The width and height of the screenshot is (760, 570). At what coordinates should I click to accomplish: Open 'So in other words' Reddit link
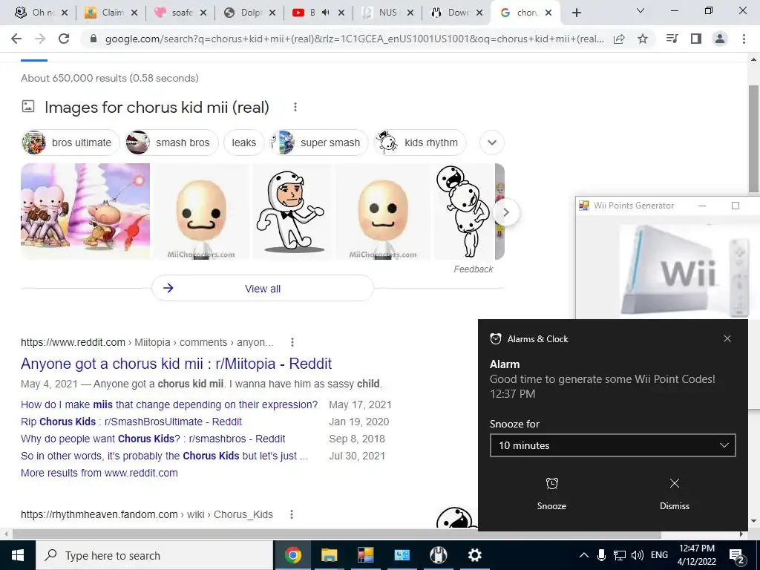coord(164,456)
